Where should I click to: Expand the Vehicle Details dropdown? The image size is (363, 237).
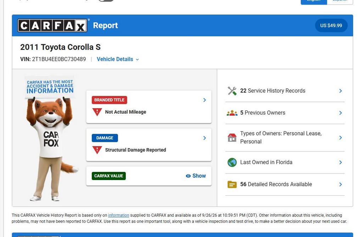pyautogui.click(x=118, y=59)
